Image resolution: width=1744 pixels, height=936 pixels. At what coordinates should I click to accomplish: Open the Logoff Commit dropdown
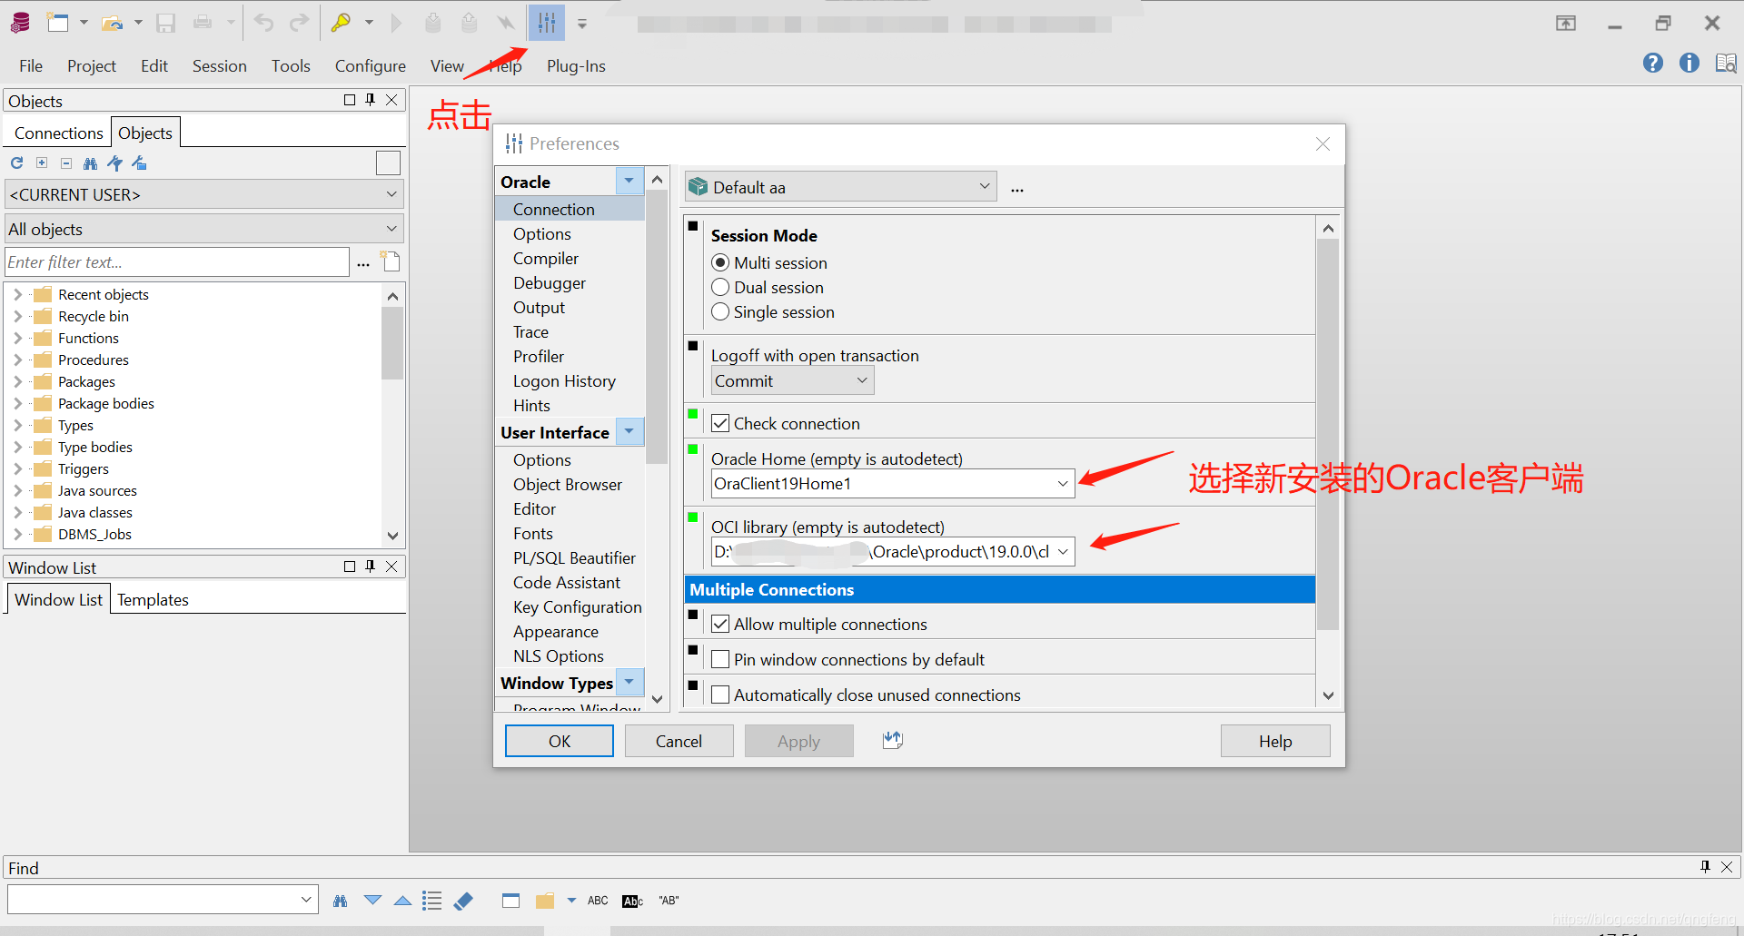click(x=792, y=381)
